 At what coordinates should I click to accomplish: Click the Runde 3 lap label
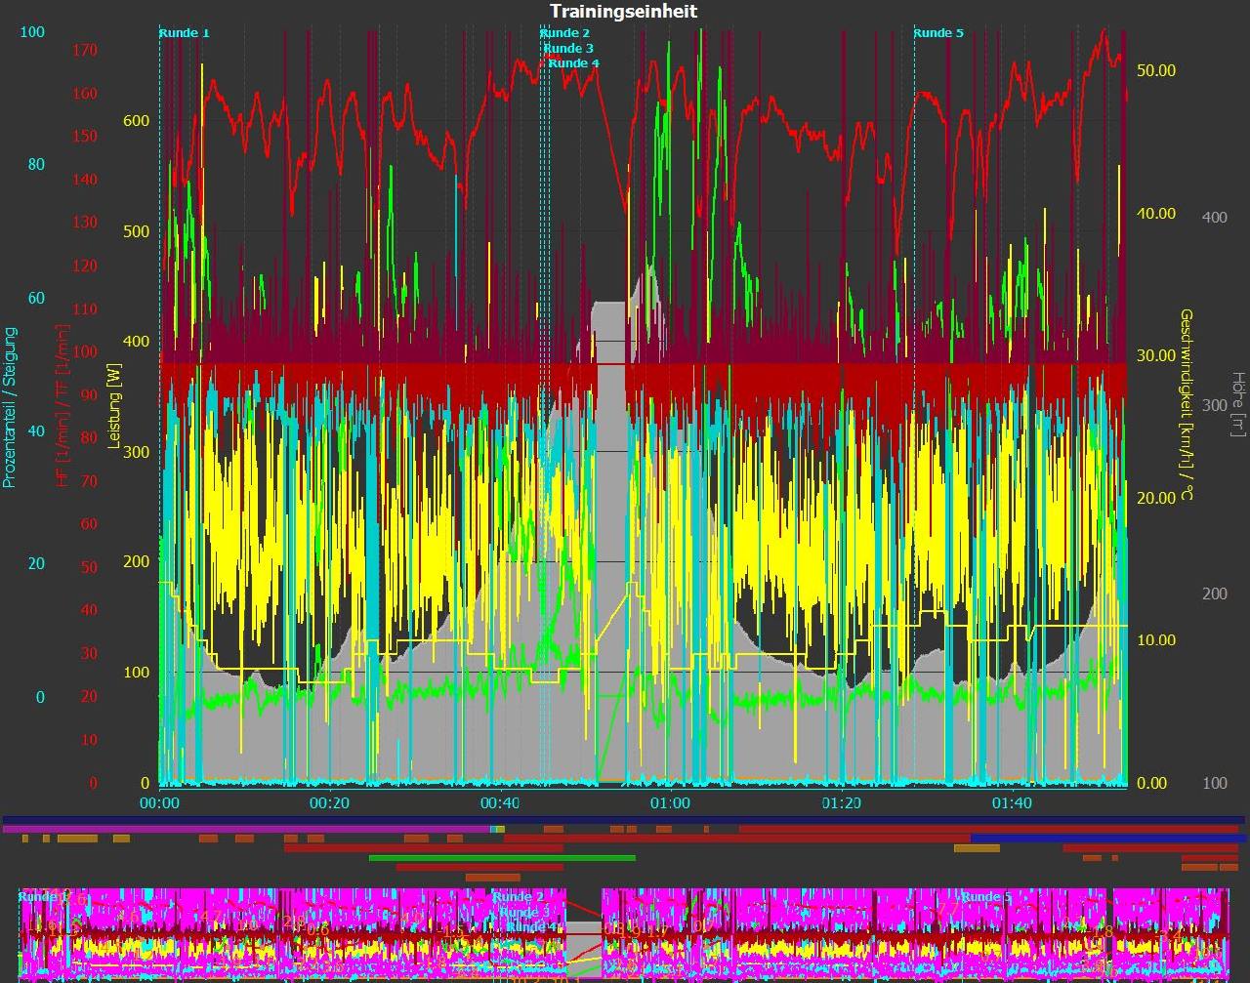(x=568, y=48)
